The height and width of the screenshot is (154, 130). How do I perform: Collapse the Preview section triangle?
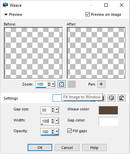point(6,14)
